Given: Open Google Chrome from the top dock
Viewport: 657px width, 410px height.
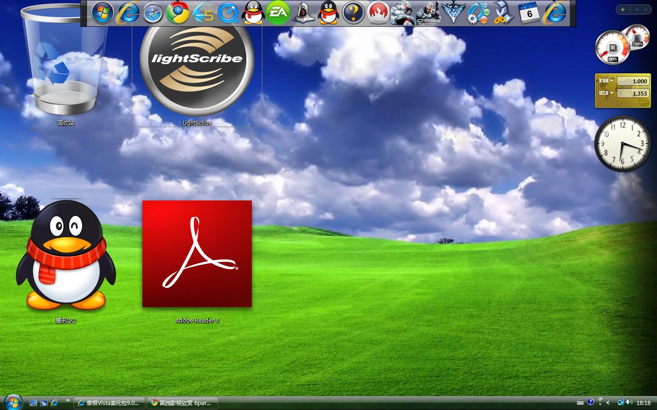Looking at the screenshot, I should pos(177,12).
